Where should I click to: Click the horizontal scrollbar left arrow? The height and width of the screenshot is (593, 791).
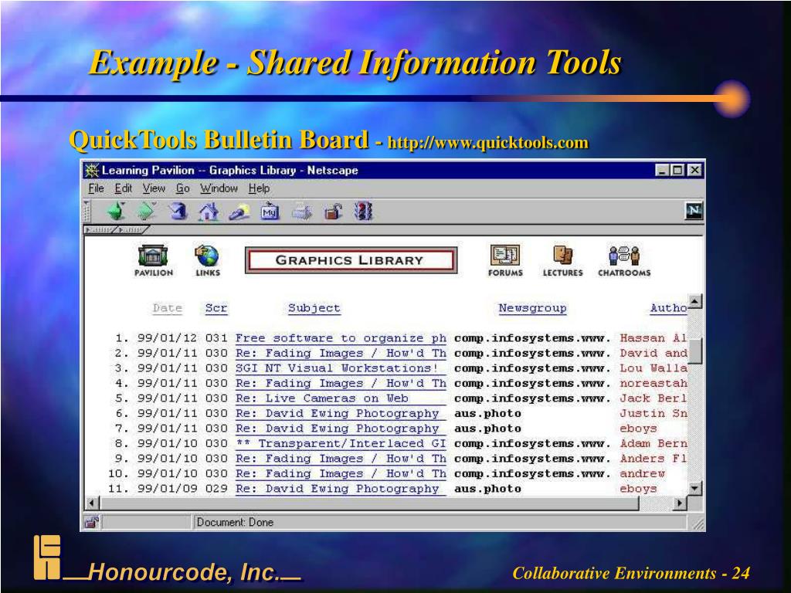91,503
